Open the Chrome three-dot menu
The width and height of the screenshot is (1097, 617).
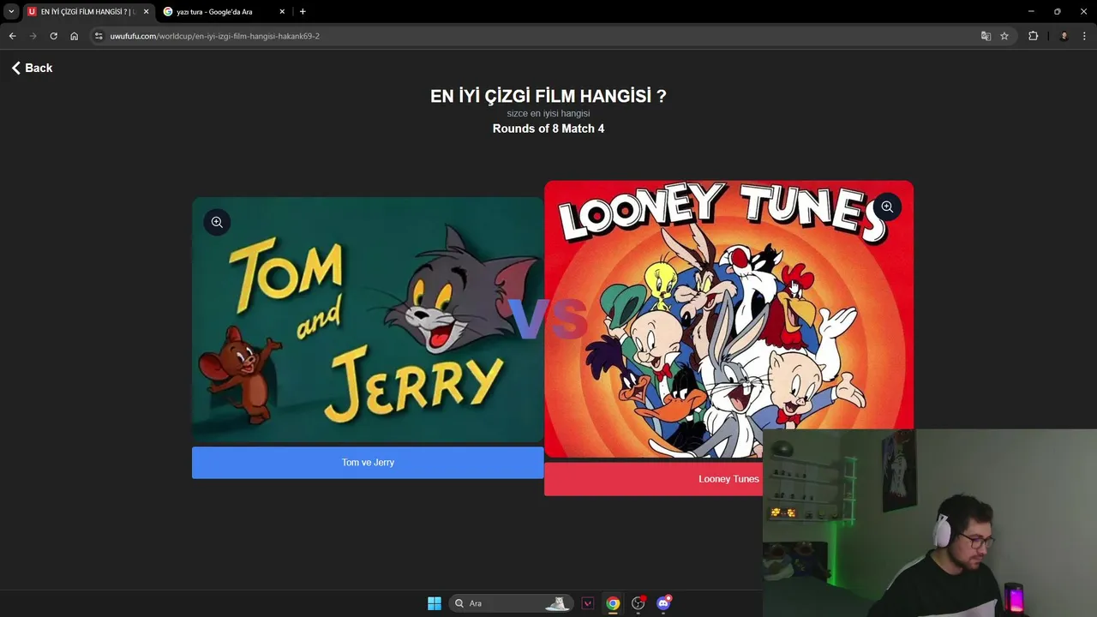pos(1085,36)
